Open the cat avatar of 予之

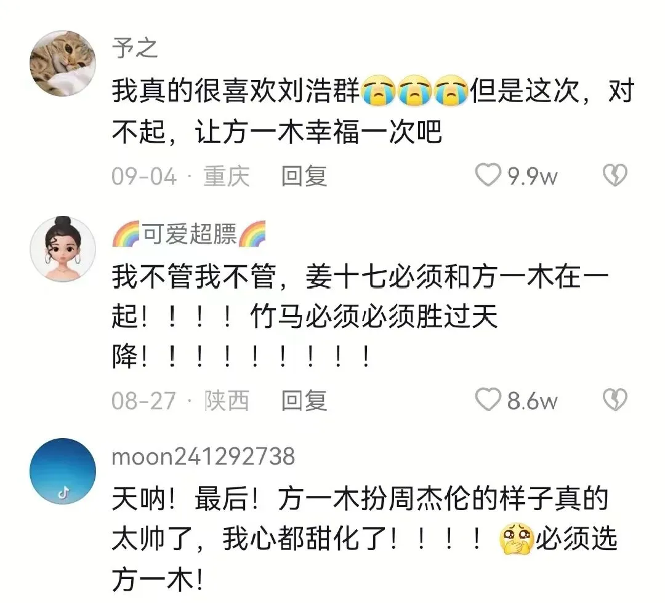(63, 63)
